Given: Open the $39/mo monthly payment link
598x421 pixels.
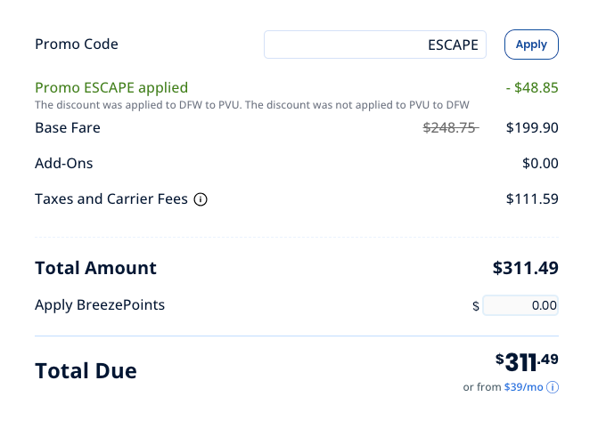Looking at the screenshot, I should tap(523, 387).
